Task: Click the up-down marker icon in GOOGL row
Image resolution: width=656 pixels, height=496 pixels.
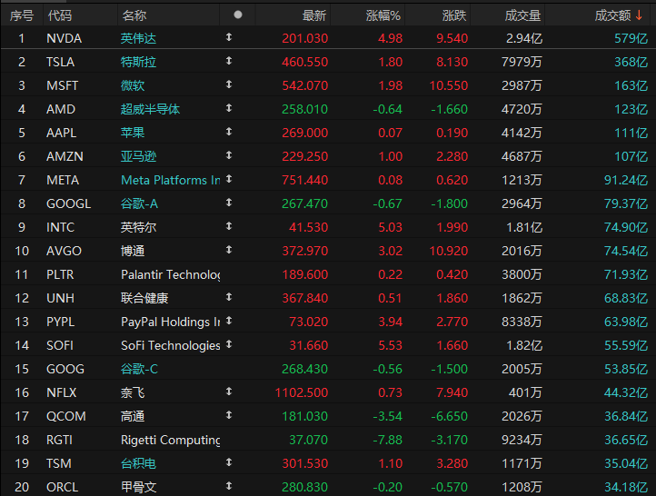Action: pos(229,203)
